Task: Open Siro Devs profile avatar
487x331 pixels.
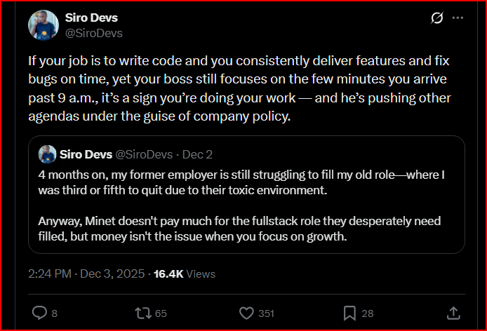Action: (x=43, y=25)
